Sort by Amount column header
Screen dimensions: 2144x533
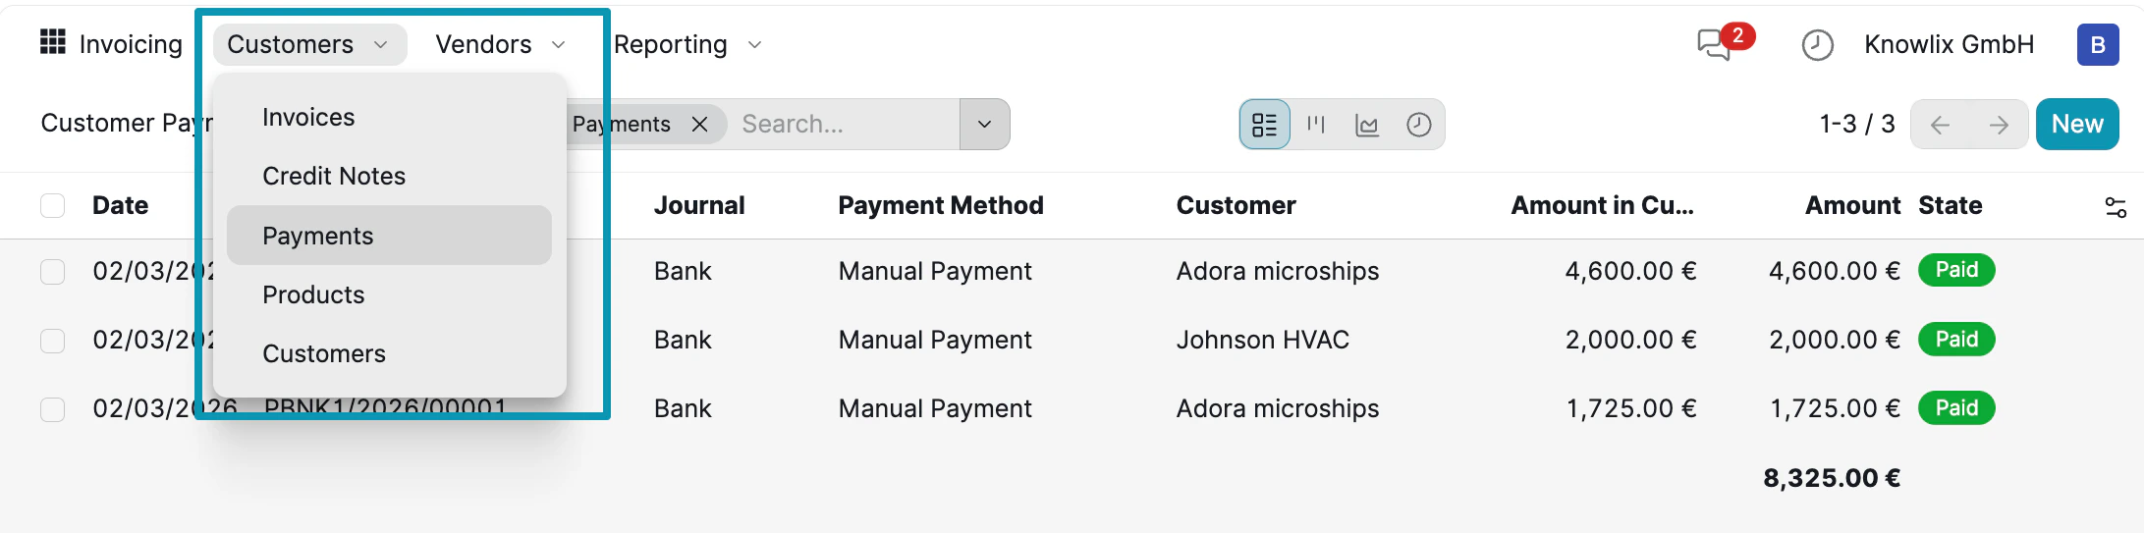tap(1852, 205)
